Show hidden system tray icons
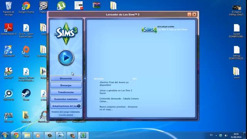Image resolution: width=247 pixels, height=139 pixels. 216,136
